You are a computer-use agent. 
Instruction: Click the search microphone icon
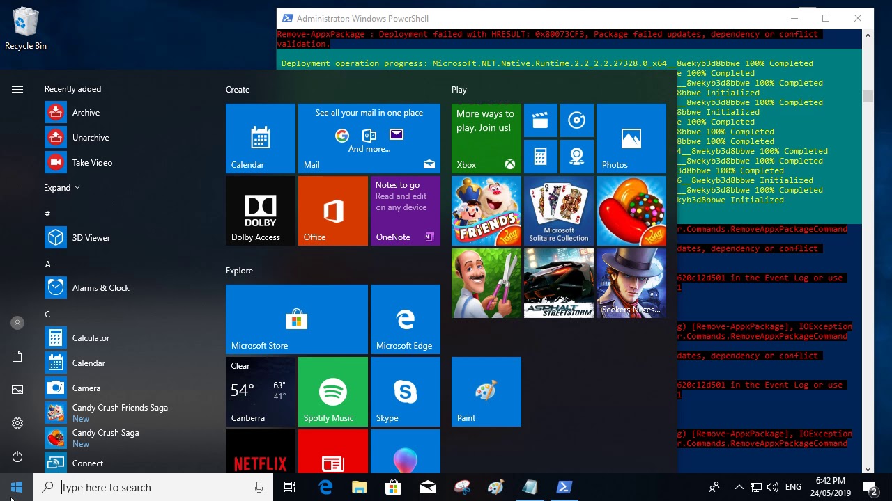259,487
